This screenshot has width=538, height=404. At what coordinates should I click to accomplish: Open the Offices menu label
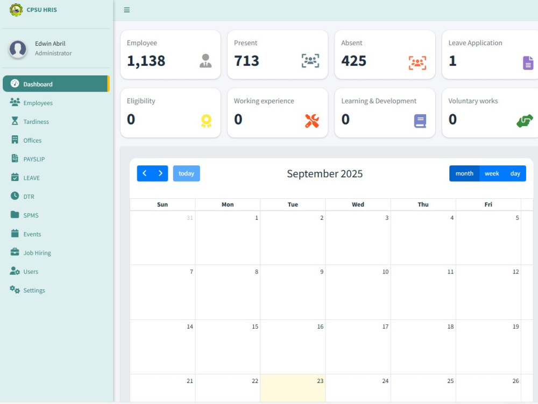(32, 140)
